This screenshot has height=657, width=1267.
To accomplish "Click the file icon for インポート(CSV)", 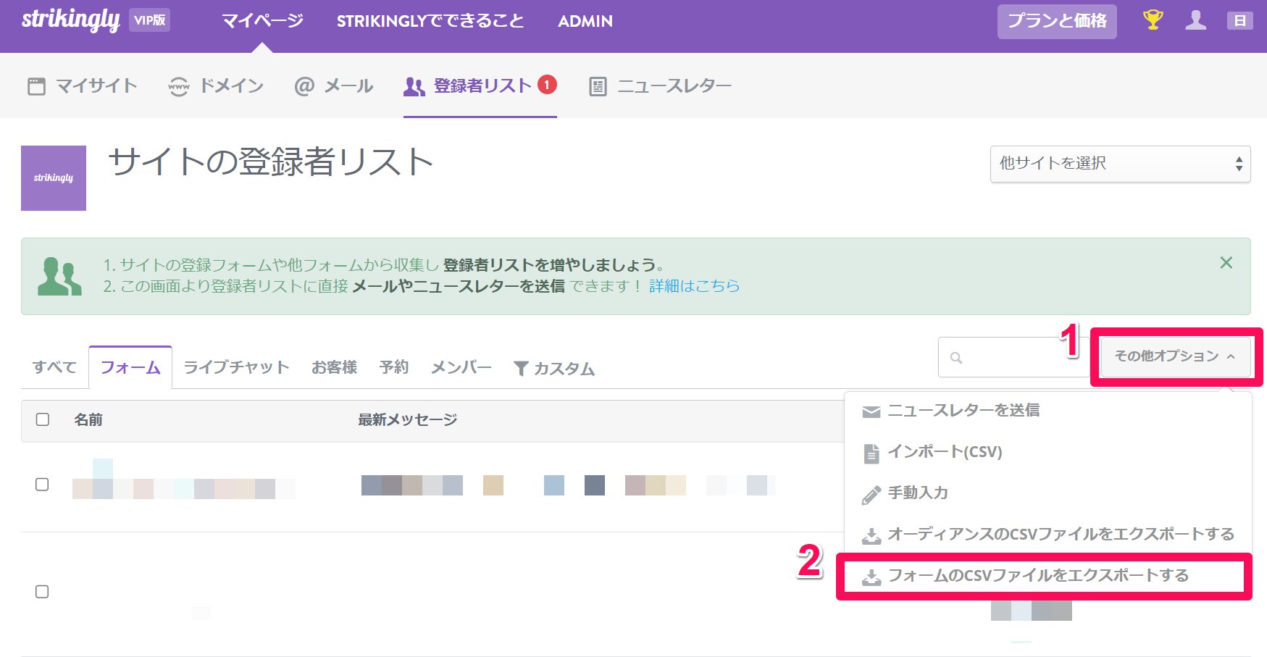I will 871,453.
